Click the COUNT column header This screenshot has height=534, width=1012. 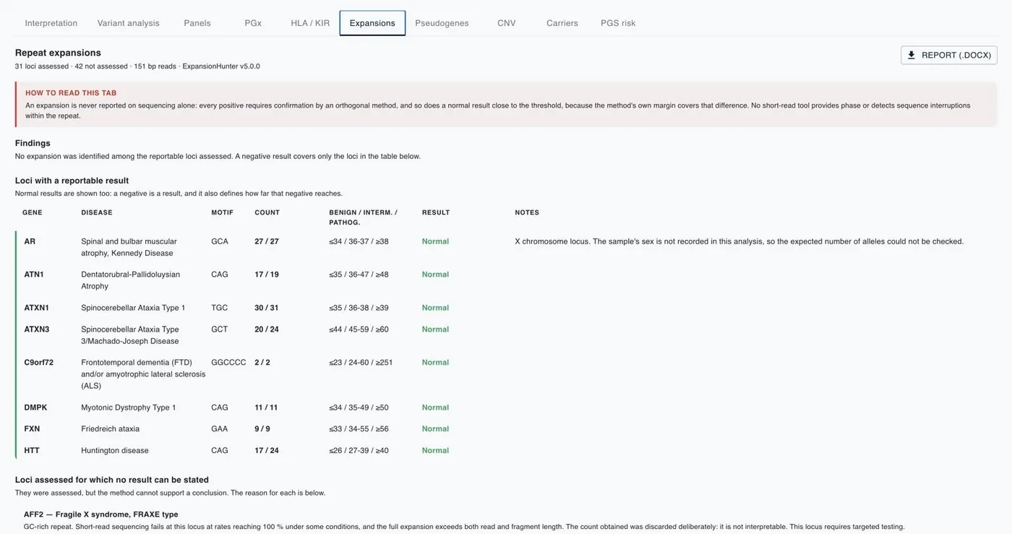tap(267, 212)
